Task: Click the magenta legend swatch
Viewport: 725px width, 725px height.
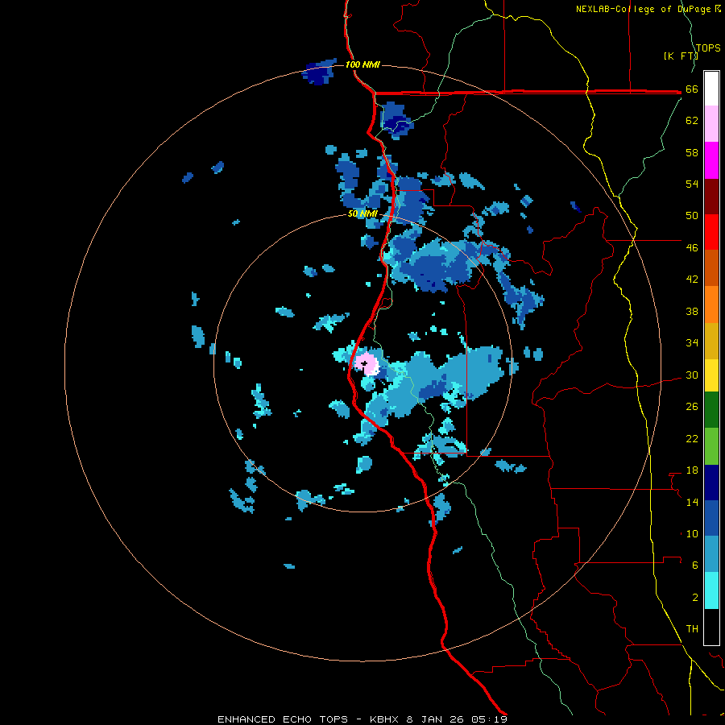Action: tap(711, 160)
